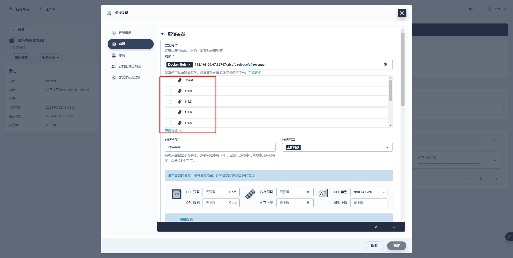Open 工作台 in the top navigation
This screenshot has height=258, width=513.
point(48,9)
